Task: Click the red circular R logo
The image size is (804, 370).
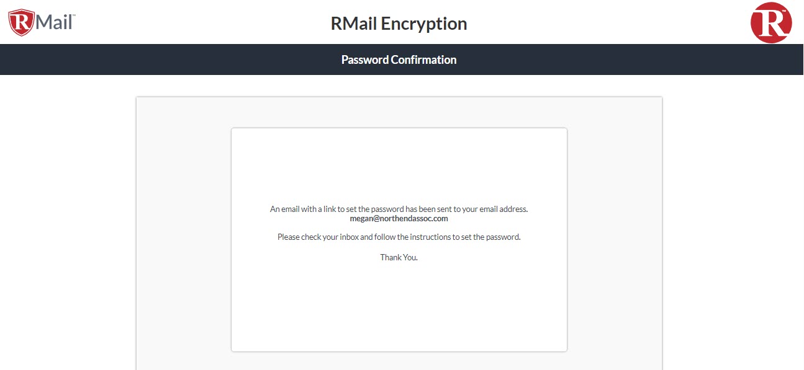Action: click(x=771, y=23)
